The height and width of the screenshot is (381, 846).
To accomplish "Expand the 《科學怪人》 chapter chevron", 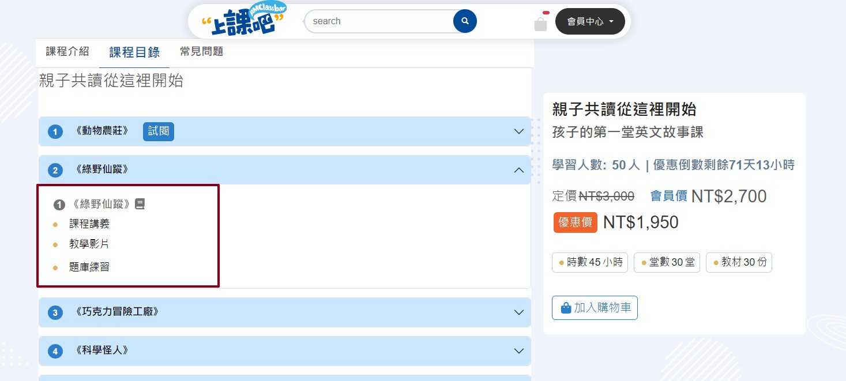I will (x=518, y=351).
